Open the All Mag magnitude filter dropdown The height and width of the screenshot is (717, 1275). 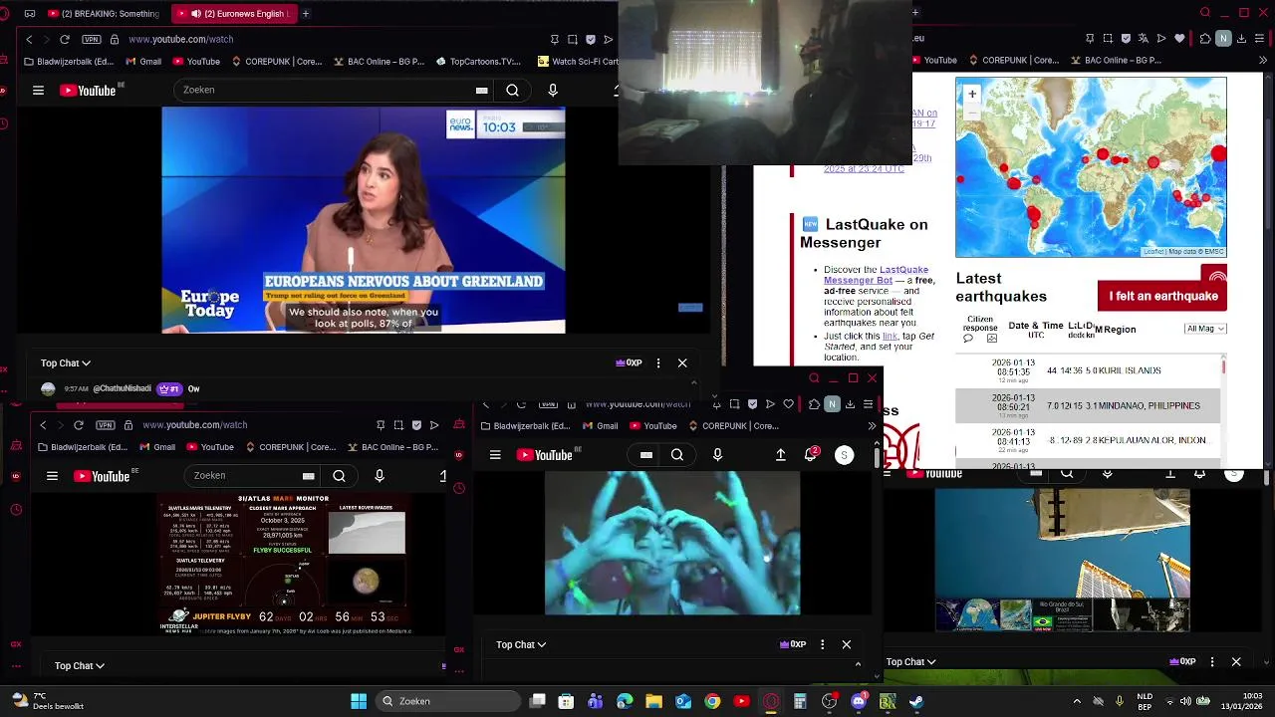(x=1205, y=329)
